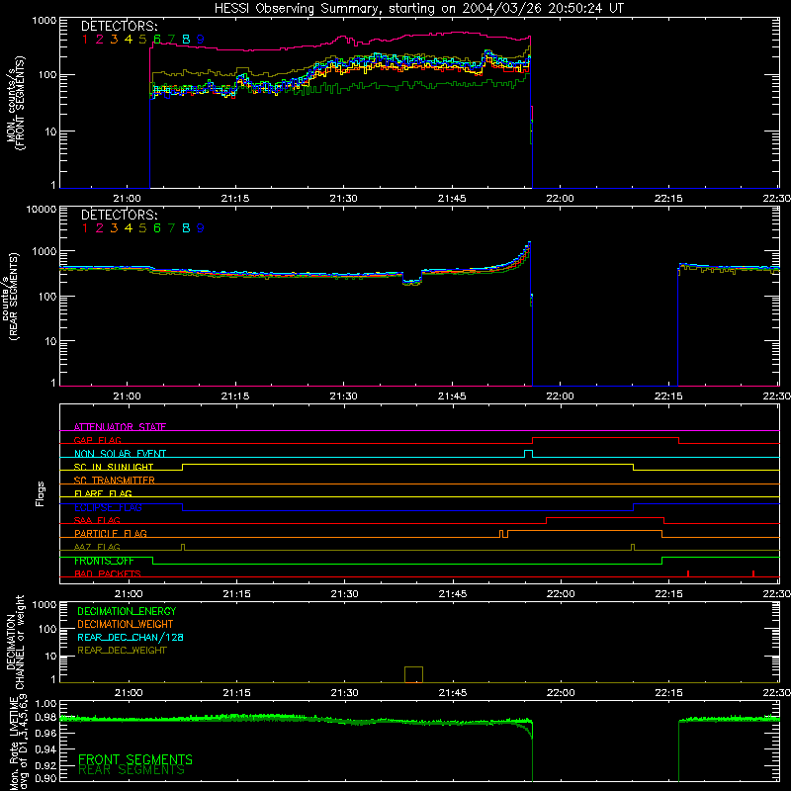Click 22:00 tick label under front segments plot
Viewport: 791px width, 791px height.
560,199
